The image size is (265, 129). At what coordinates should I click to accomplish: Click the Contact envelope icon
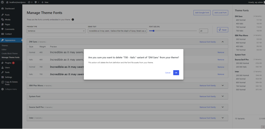[3, 34]
